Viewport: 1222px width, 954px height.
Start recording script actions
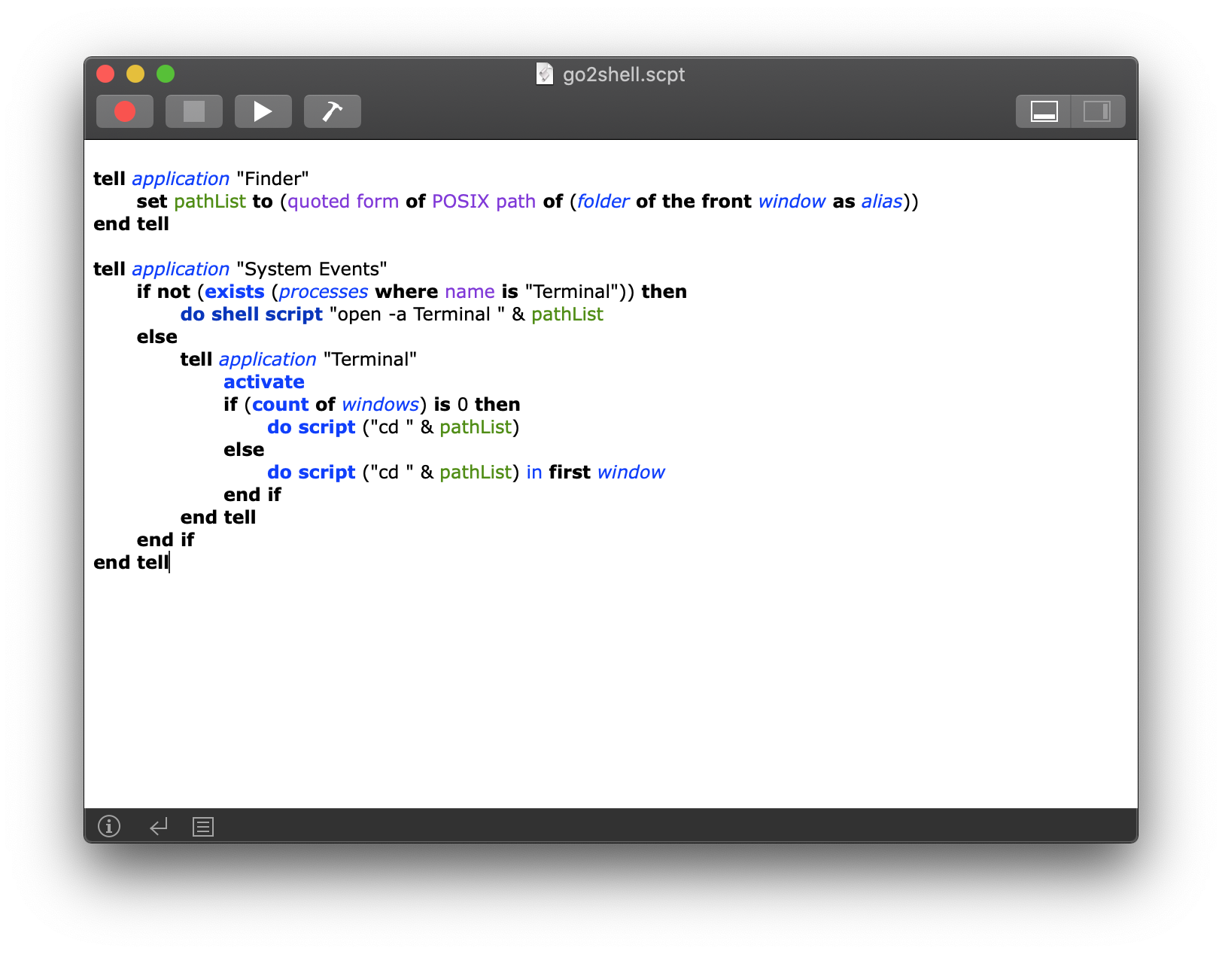pyautogui.click(x=124, y=111)
